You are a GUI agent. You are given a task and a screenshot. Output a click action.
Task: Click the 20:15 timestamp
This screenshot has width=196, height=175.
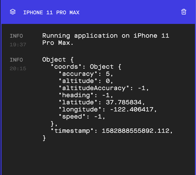(x=18, y=68)
